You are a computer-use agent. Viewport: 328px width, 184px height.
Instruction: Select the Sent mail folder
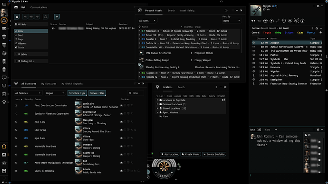click(x=31, y=35)
